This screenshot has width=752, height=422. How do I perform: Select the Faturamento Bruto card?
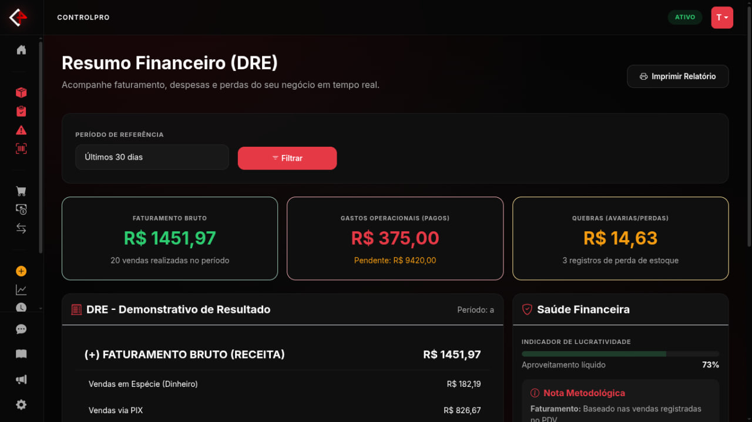click(170, 238)
